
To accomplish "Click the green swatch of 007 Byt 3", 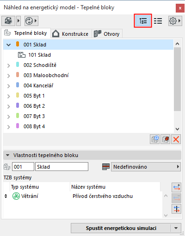I will (18, 116).
